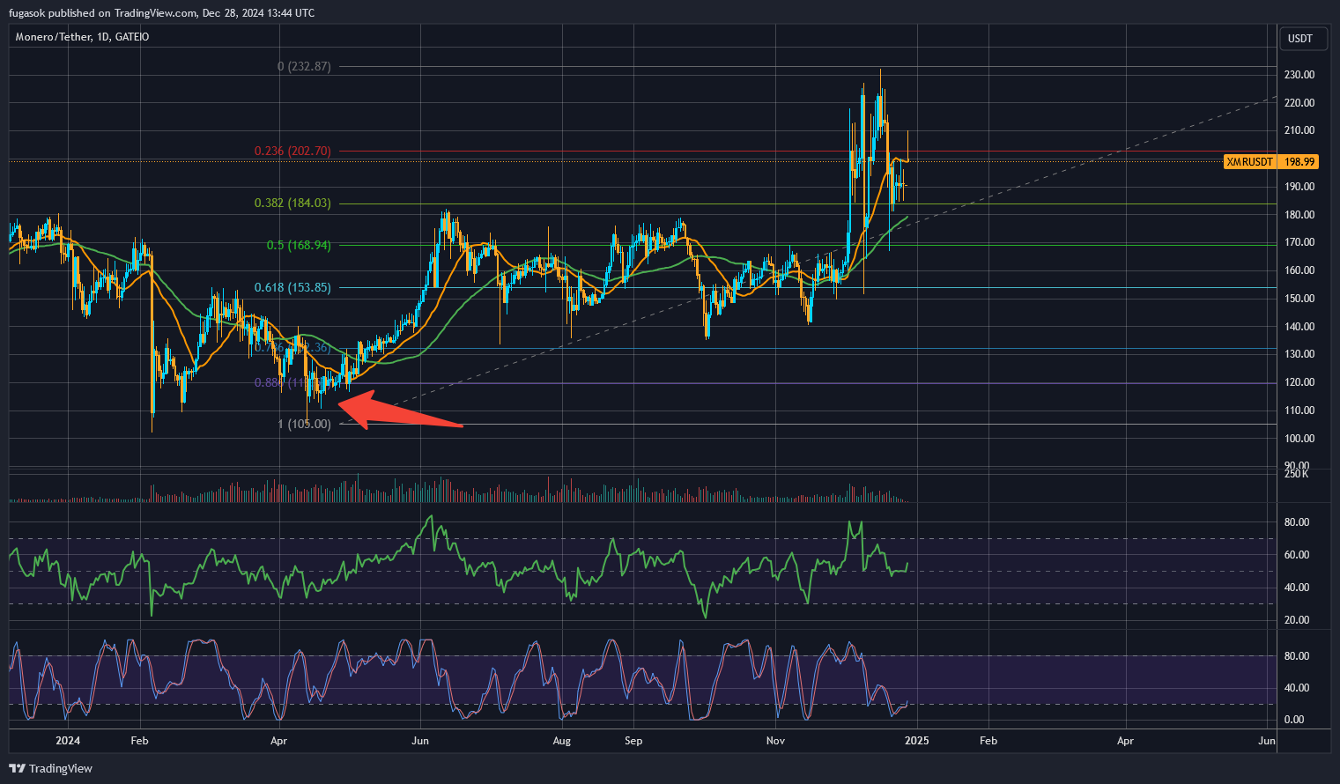Click the 2025 label on time axis
This screenshot has width=1340, height=784.
(917, 741)
